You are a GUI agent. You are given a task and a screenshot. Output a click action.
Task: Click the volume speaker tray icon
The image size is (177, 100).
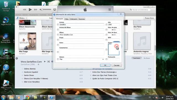tap(163, 97)
